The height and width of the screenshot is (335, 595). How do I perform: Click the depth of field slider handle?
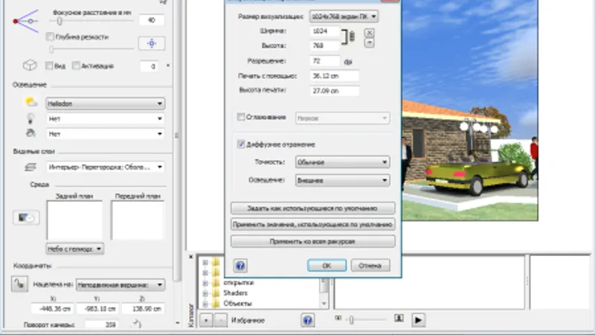tap(51, 49)
